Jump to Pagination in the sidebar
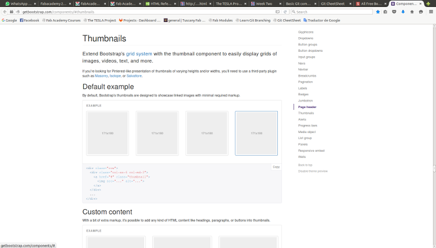This screenshot has width=436, height=248. click(x=305, y=82)
